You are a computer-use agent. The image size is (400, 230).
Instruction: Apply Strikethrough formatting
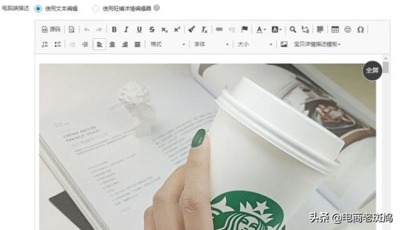pos(152,29)
